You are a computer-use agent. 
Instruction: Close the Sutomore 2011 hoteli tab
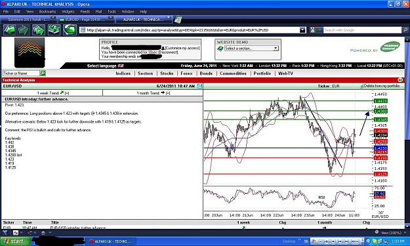point(53,18)
